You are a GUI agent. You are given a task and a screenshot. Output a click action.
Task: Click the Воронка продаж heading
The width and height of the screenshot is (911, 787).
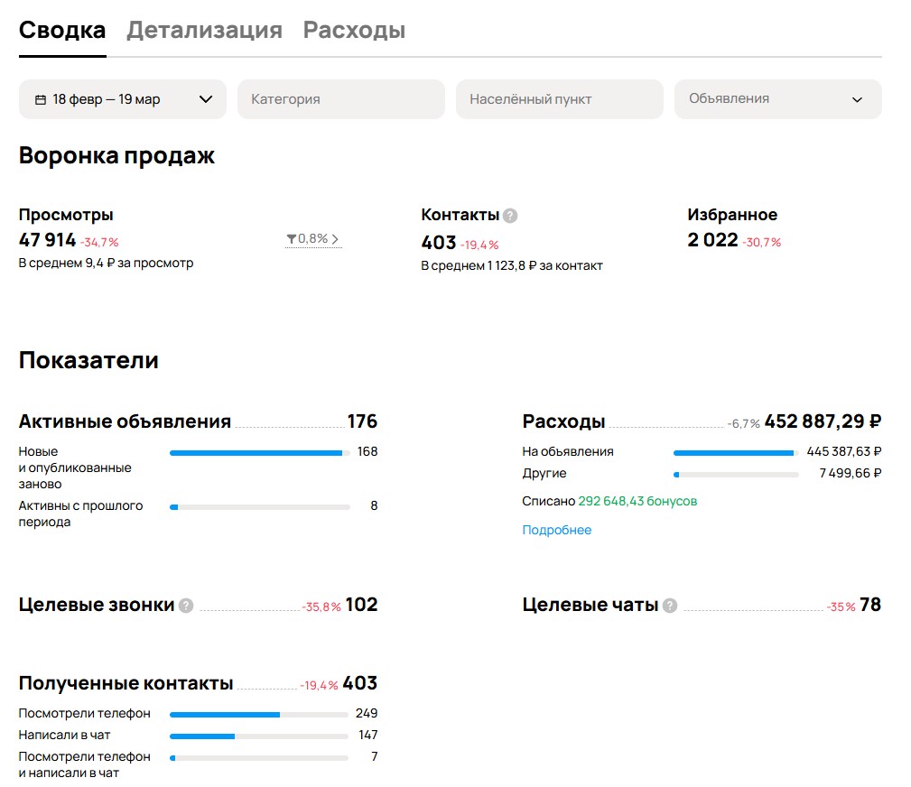click(x=116, y=155)
